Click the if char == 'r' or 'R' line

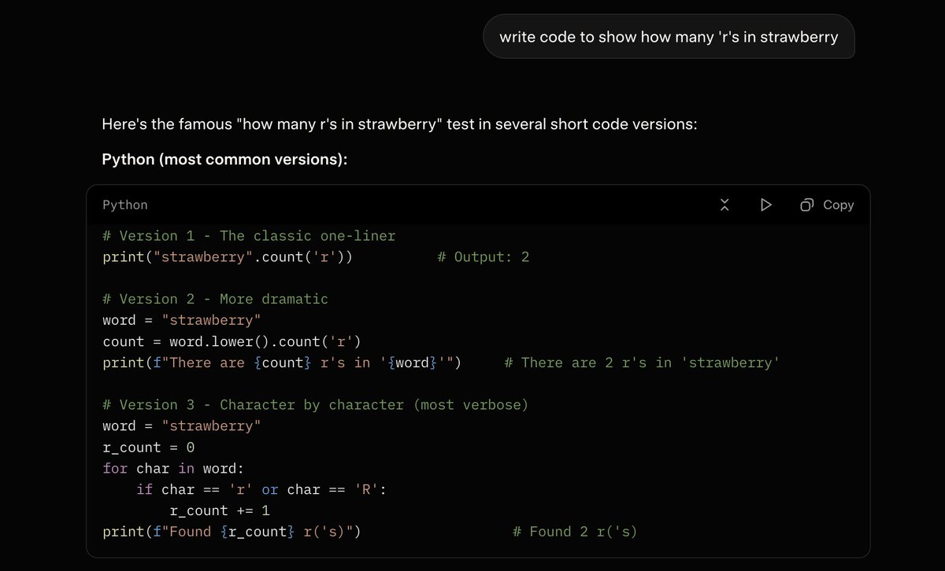coord(261,490)
